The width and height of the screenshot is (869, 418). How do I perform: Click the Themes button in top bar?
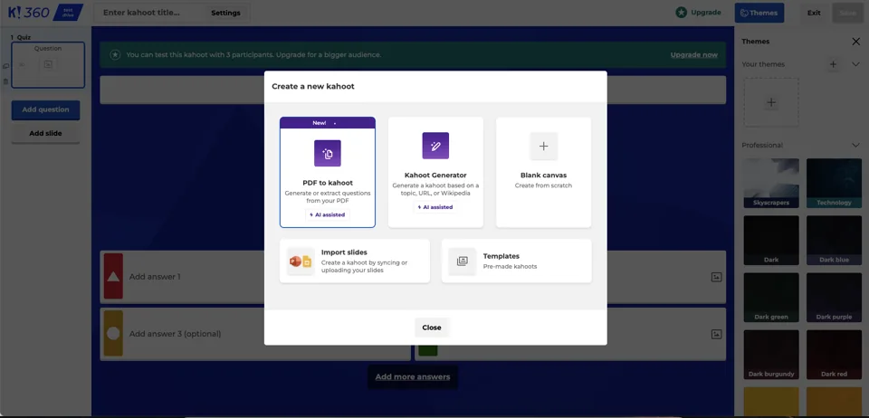click(759, 13)
